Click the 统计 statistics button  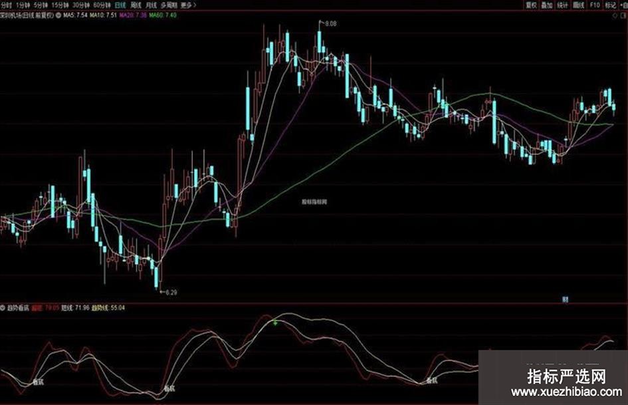[563, 5]
